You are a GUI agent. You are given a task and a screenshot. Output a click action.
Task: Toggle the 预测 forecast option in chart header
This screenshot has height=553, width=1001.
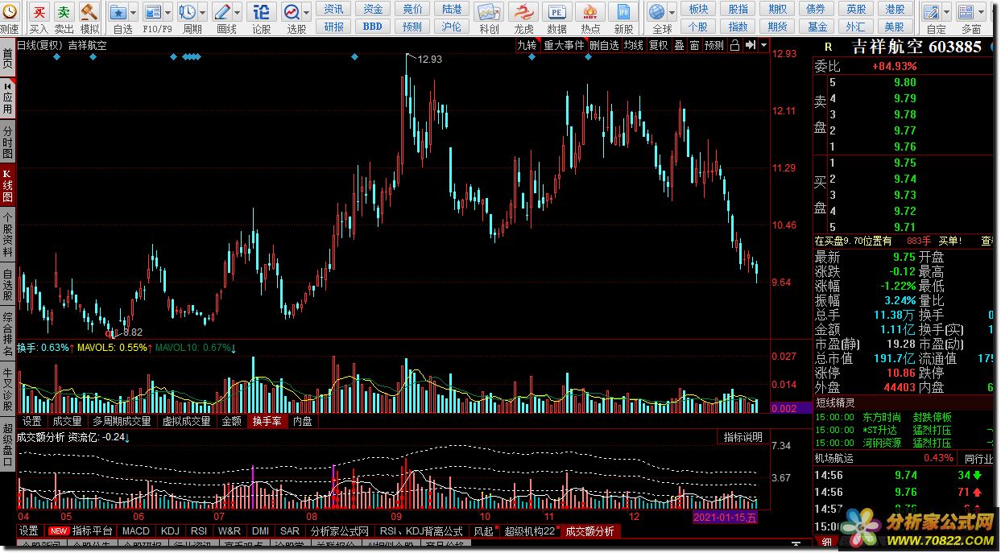tap(714, 46)
